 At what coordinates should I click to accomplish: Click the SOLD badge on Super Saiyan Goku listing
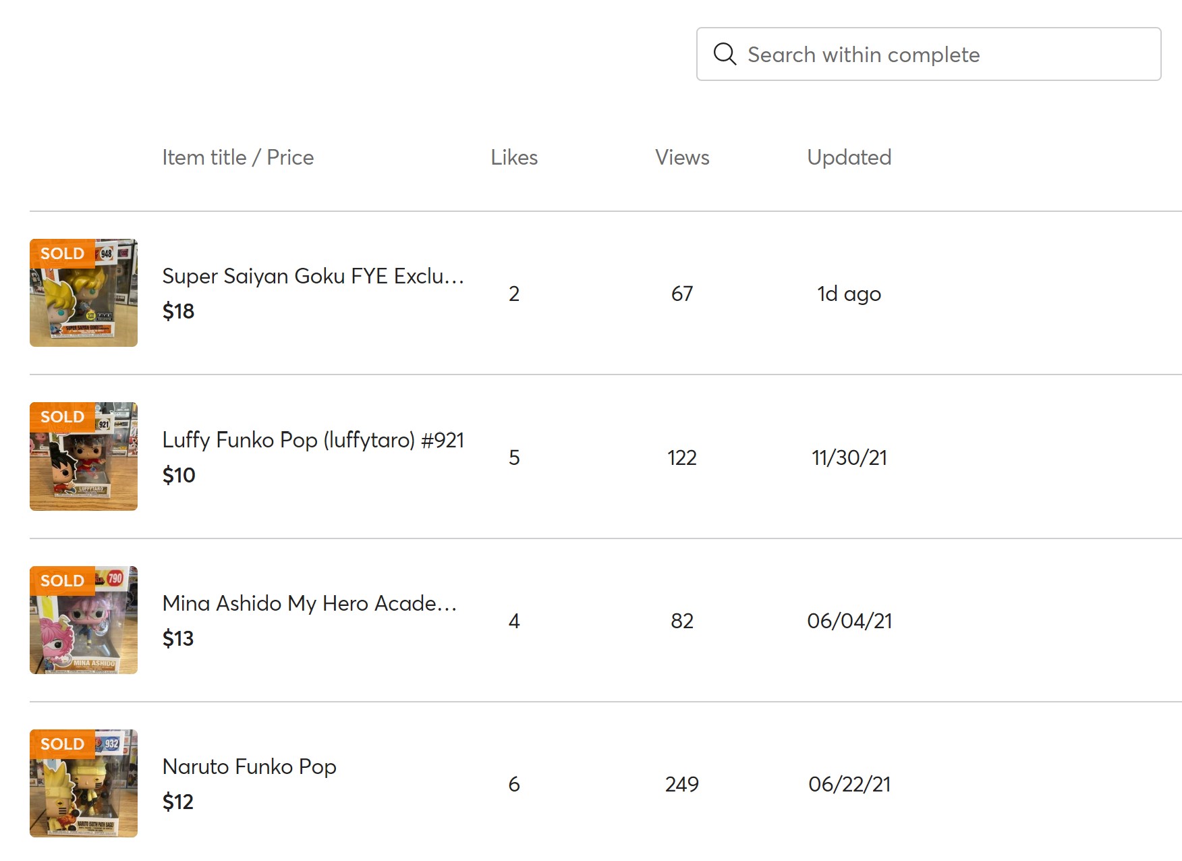(x=61, y=253)
